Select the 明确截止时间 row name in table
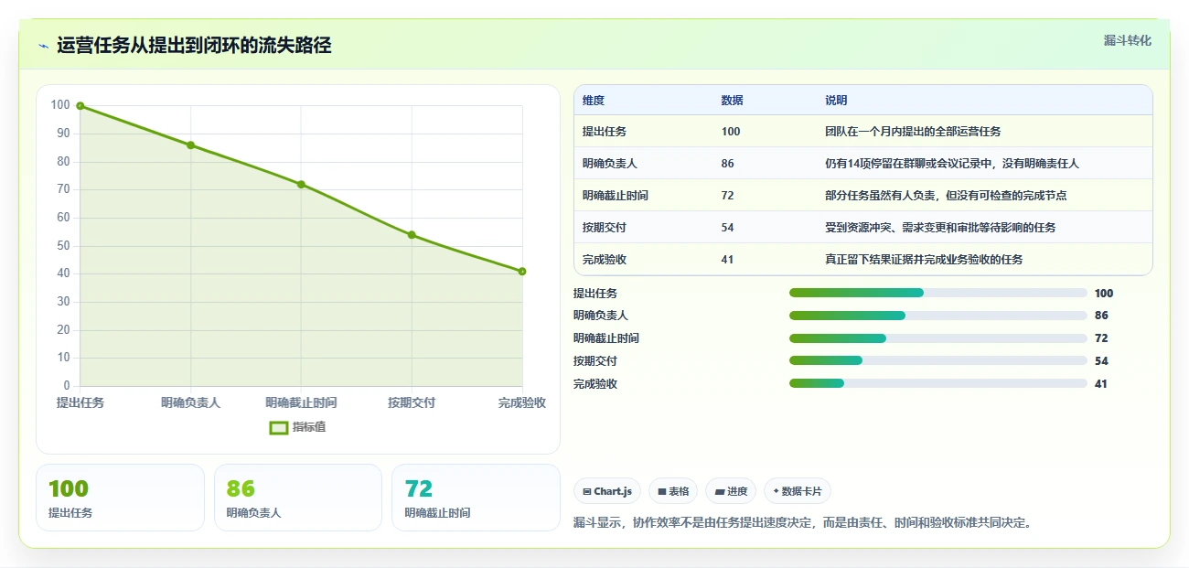1189x568 pixels. 616,196
